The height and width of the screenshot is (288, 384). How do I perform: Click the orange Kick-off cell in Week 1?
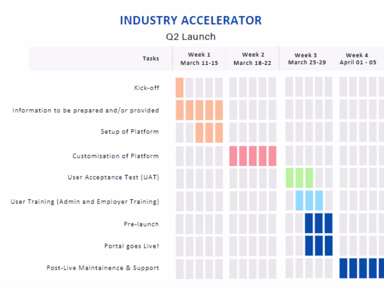pyautogui.click(x=179, y=88)
